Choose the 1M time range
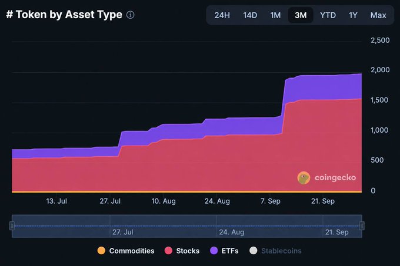The height and width of the screenshot is (266, 400). [x=275, y=15]
